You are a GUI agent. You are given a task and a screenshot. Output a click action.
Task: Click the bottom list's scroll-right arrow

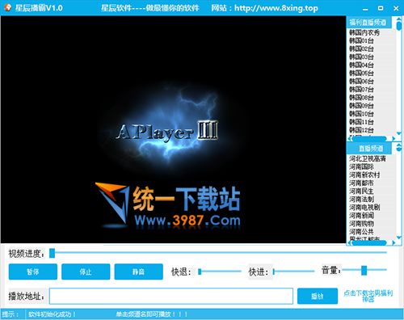point(393,243)
